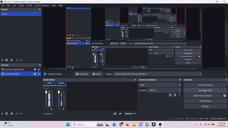The image size is (228, 128).
Task: Open preview scaling dropdown arrow
Action: coord(72,69)
